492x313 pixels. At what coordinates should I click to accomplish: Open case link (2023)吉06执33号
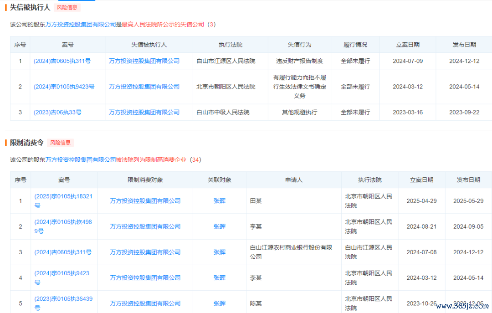coord(57,113)
